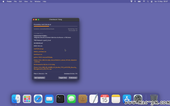170x106 pixels.
Task: Open Finder from the Dock
Action: click(16, 99)
